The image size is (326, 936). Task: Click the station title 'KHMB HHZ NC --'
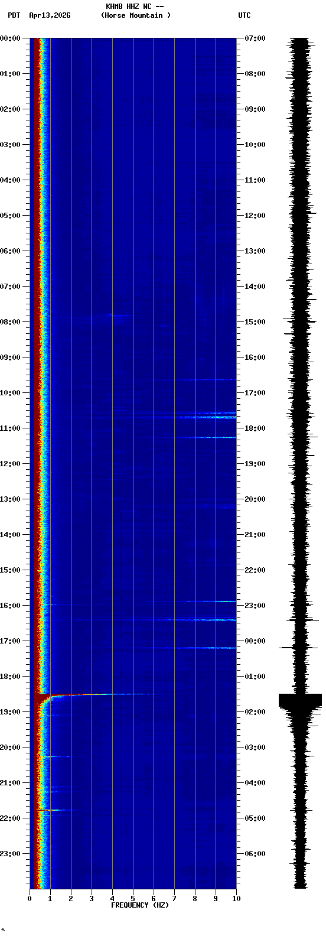click(135, 6)
